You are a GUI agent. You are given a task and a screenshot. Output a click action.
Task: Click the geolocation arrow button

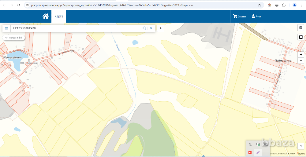(x=300, y=146)
